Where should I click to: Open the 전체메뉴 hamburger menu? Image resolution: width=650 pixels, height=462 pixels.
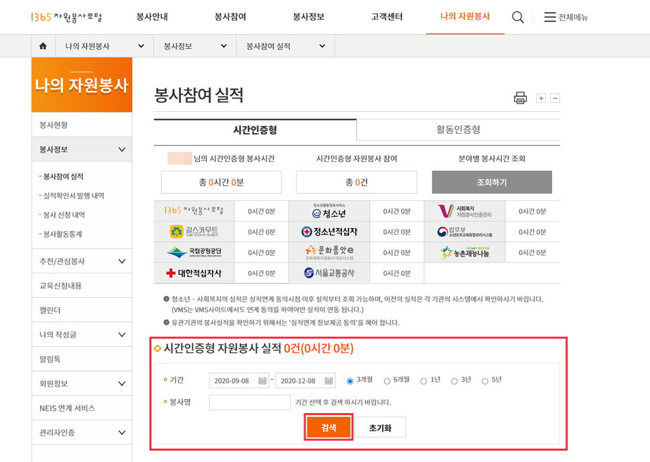tap(566, 17)
